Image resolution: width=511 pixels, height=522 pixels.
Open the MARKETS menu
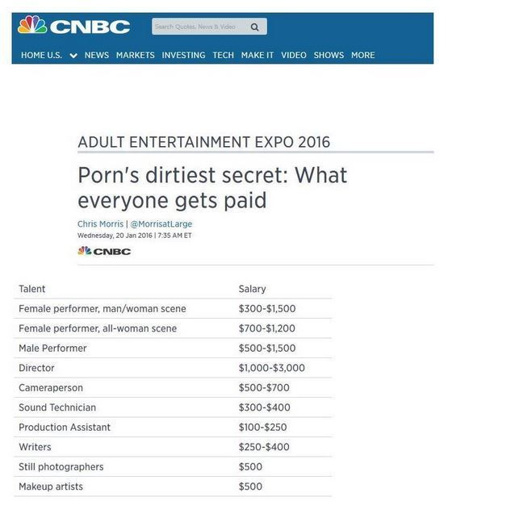pyautogui.click(x=135, y=55)
